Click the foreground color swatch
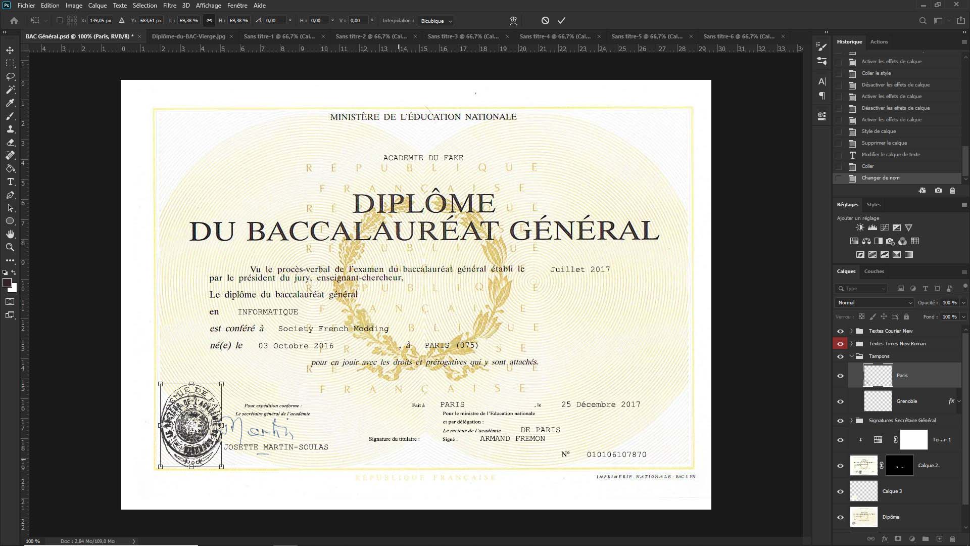Image resolution: width=970 pixels, height=546 pixels. point(7,283)
